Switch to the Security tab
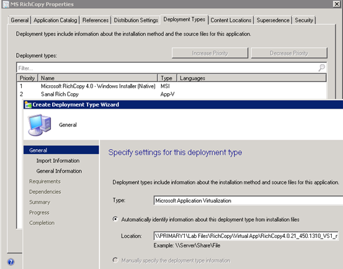The image size is (343, 269). pyautogui.click(x=304, y=20)
